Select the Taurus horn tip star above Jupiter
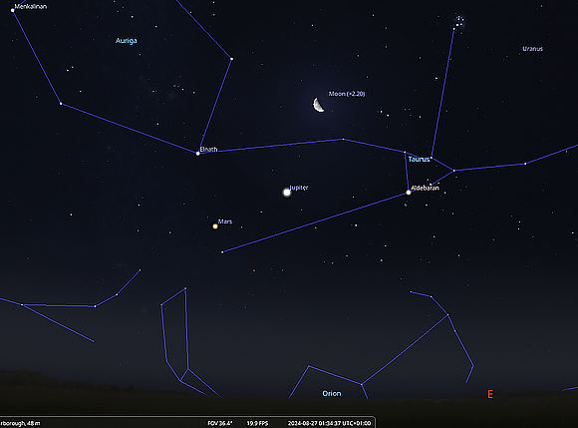Image resolution: width=578 pixels, height=428 pixels. [343, 139]
